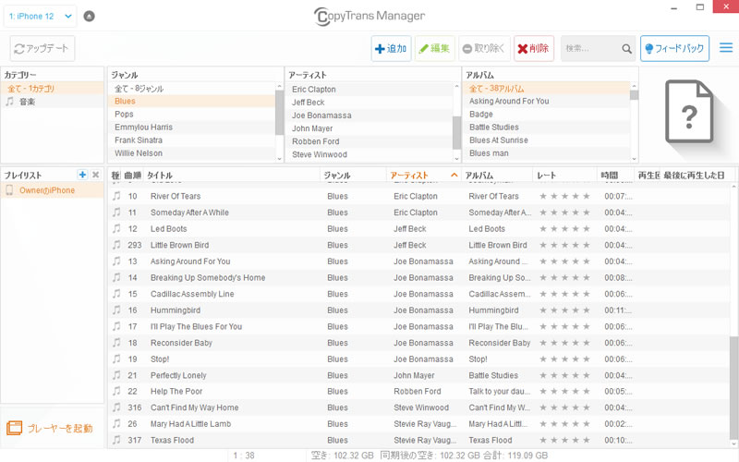Click music note icon for Led Boots
Screen dimensions: 739x462
(x=116, y=228)
